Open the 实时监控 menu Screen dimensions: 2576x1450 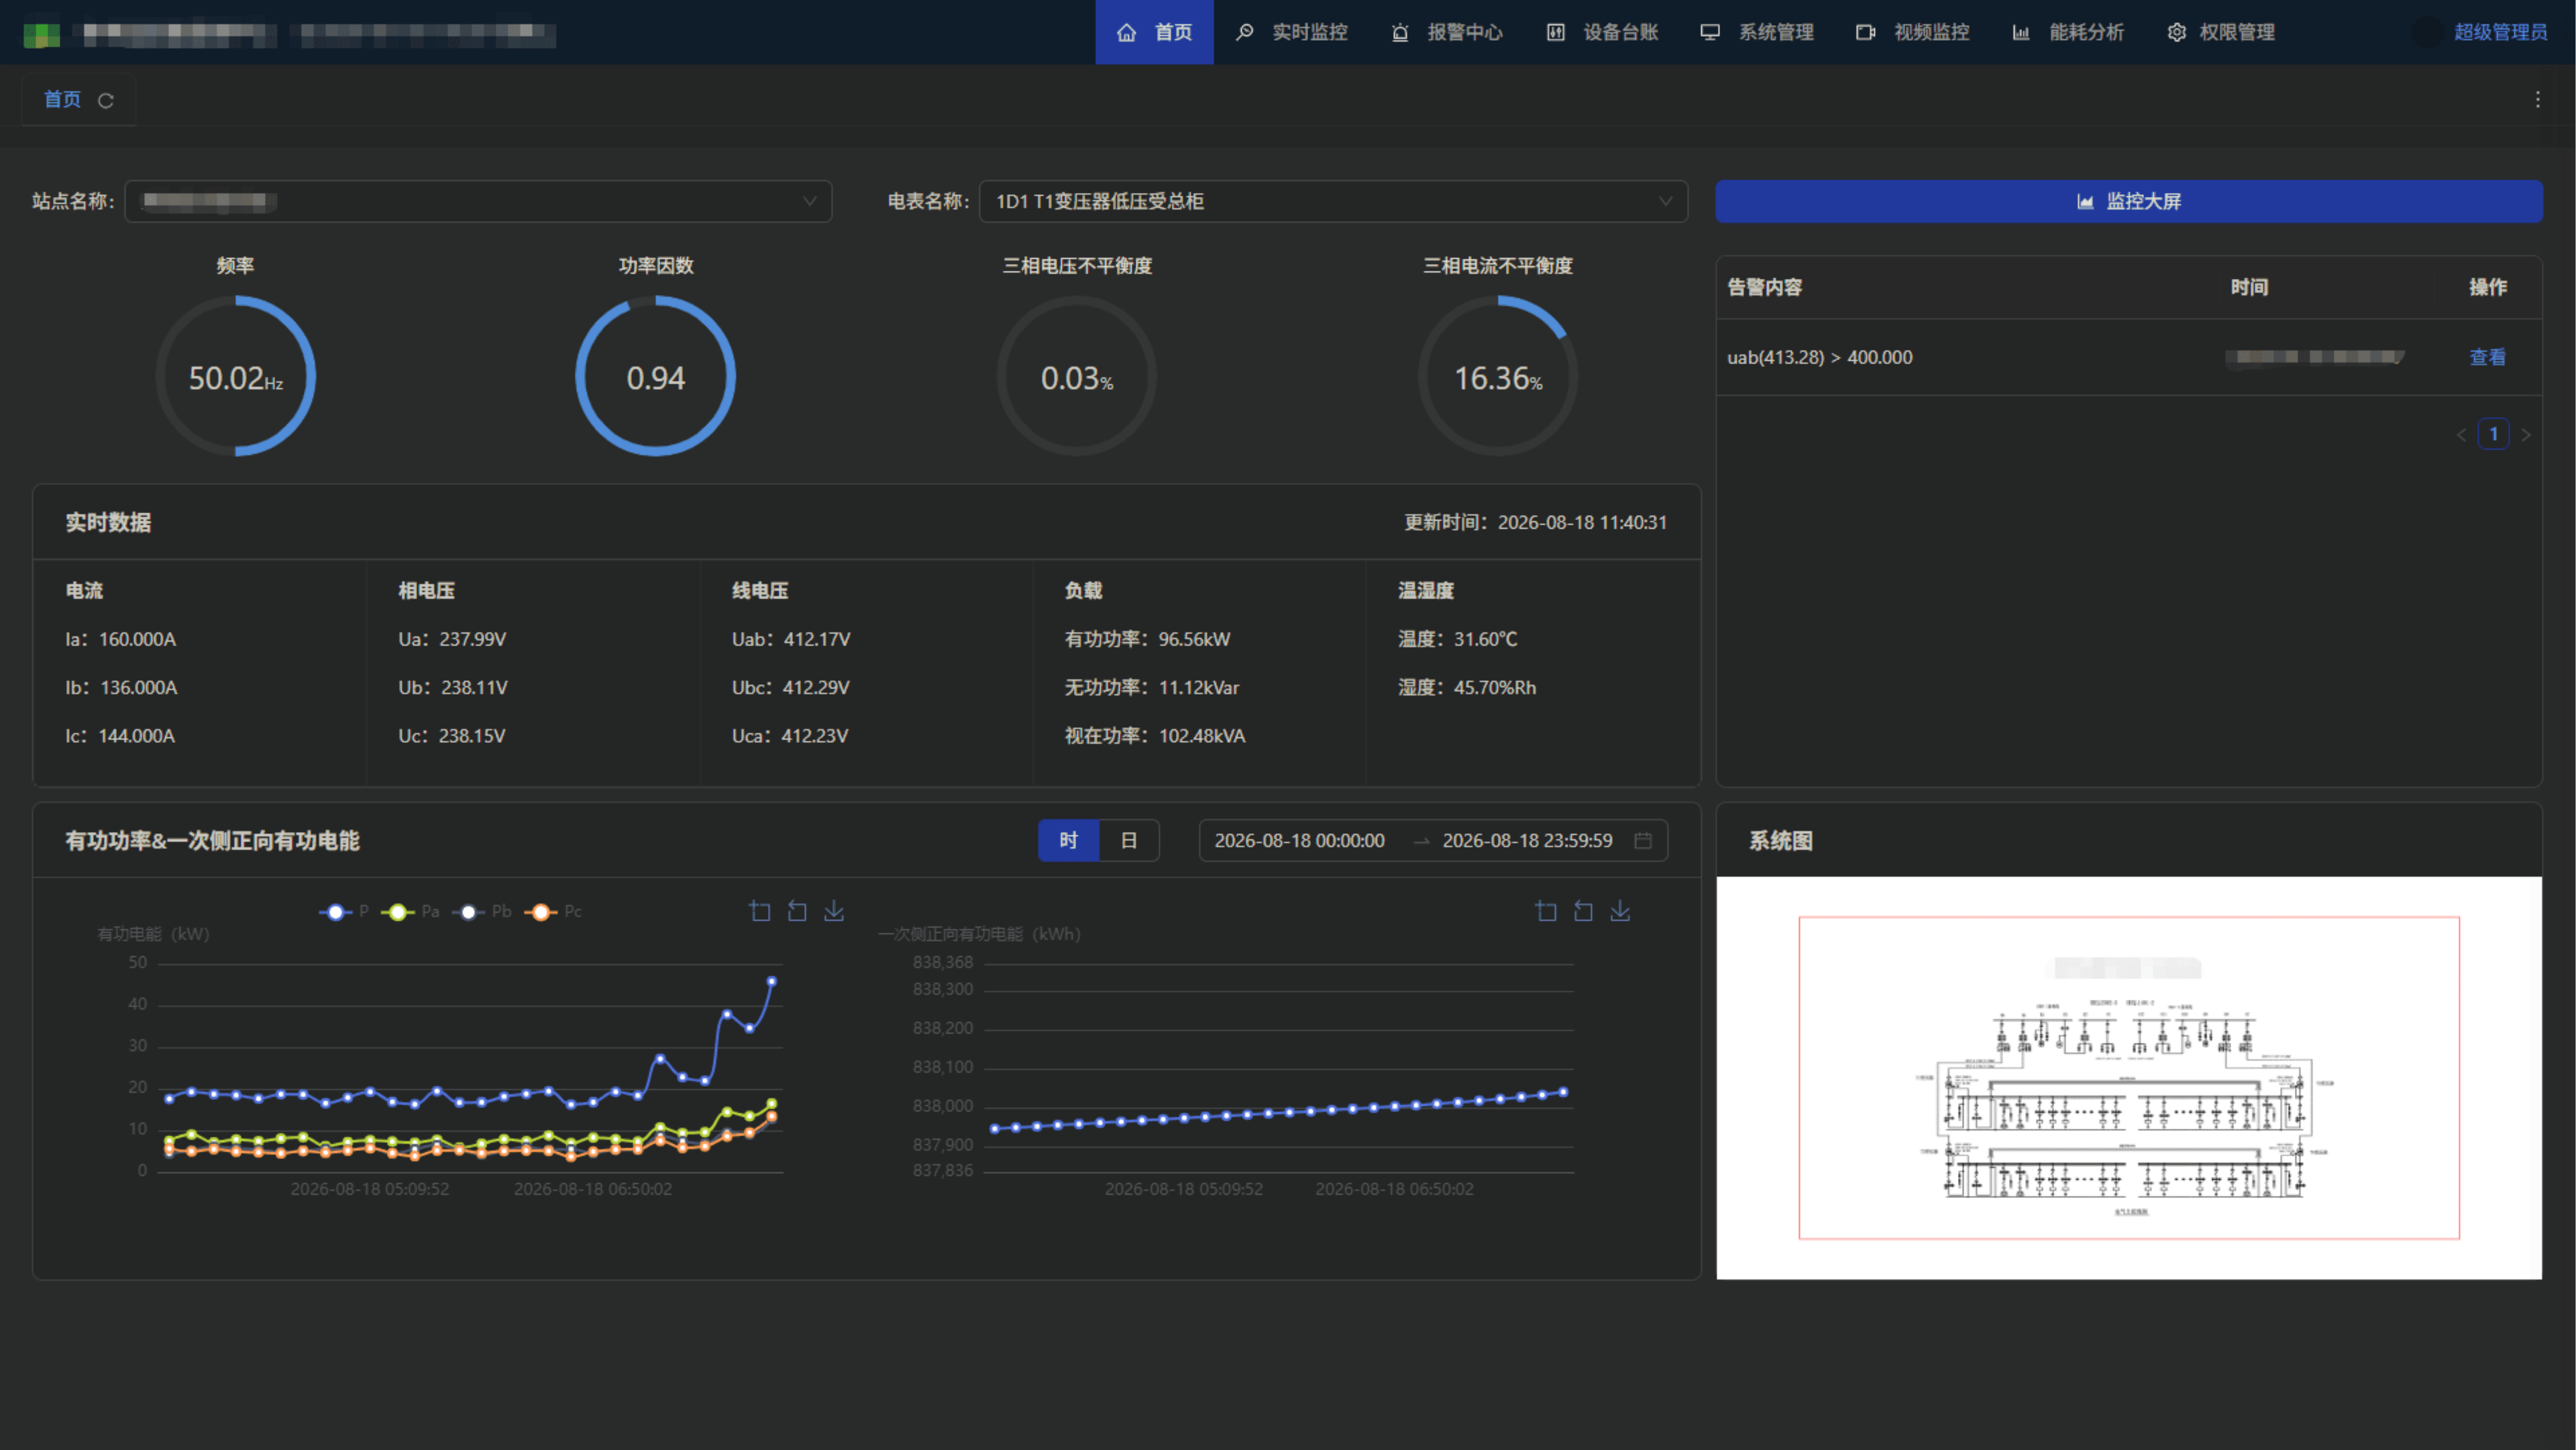(x=1292, y=32)
